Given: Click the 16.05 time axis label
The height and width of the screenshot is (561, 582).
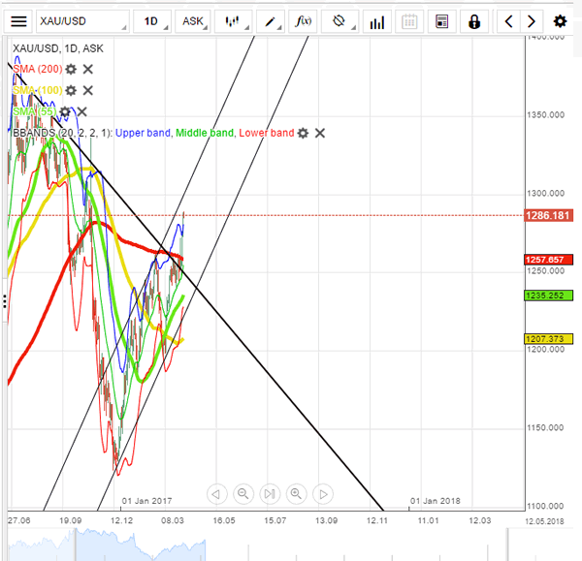Looking at the screenshot, I should click(x=224, y=520).
